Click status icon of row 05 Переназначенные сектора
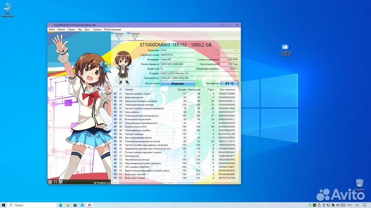This screenshot has height=208, width=371. [x=115, y=105]
